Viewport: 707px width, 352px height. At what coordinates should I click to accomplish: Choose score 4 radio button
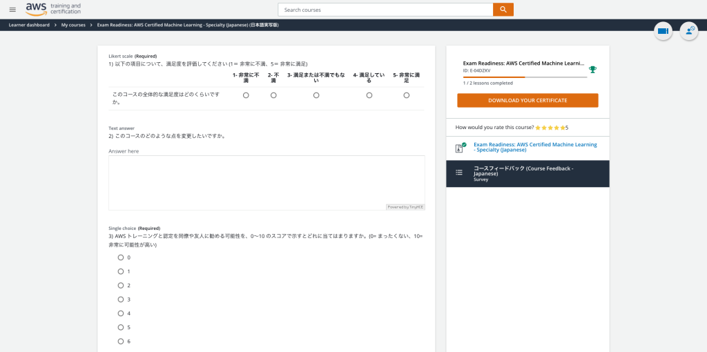120,313
